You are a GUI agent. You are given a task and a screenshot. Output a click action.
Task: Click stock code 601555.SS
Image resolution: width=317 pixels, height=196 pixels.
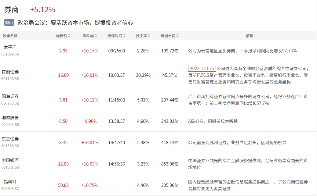click(x=10, y=146)
